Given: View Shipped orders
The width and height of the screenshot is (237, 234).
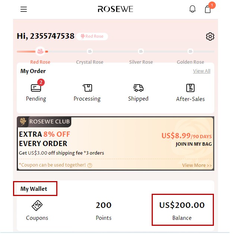Looking at the screenshot, I should click(138, 93).
